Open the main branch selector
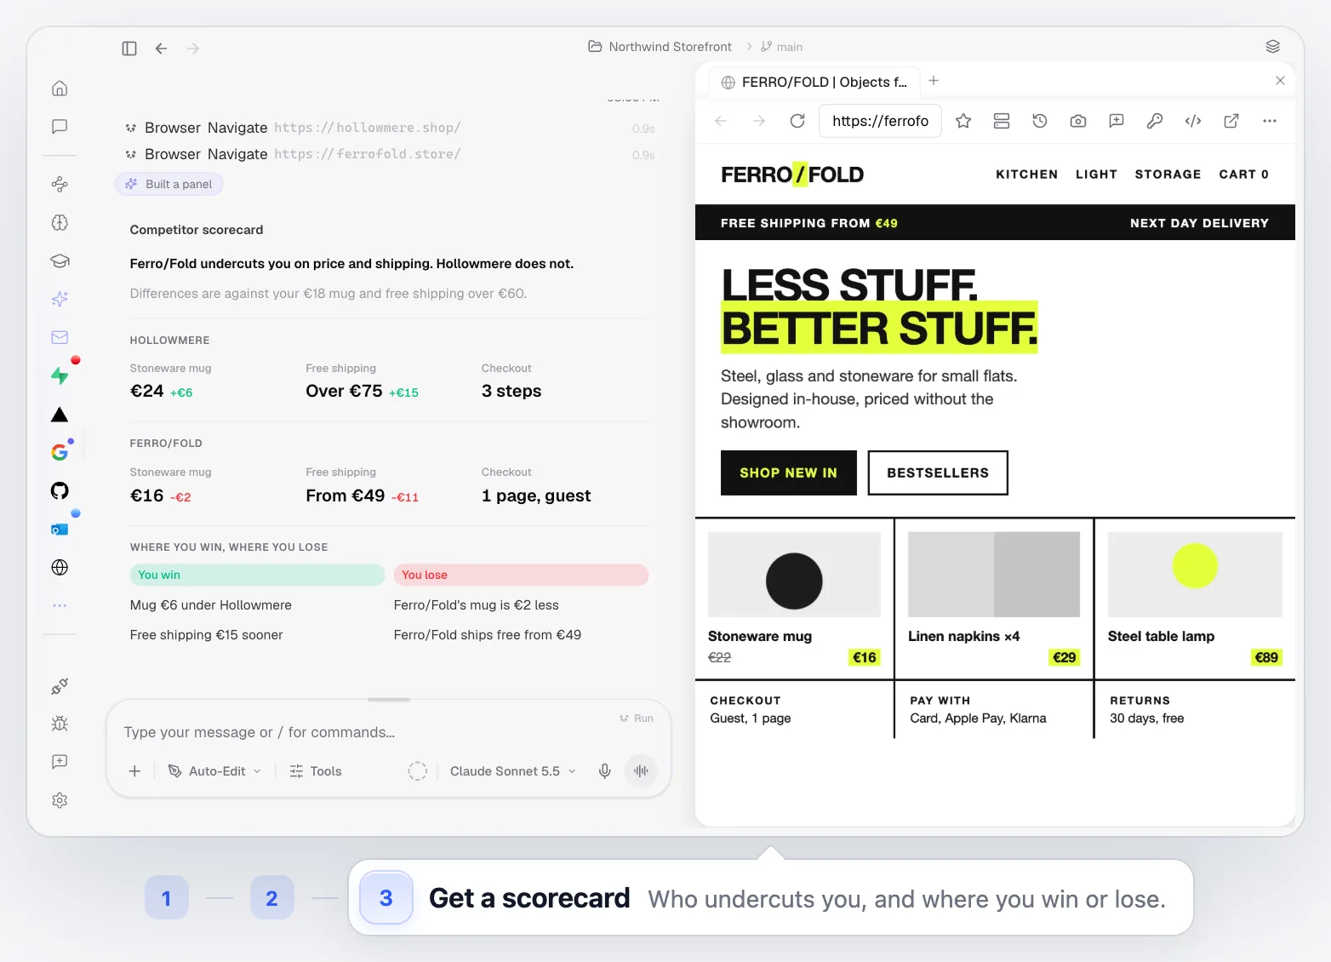 tap(782, 47)
